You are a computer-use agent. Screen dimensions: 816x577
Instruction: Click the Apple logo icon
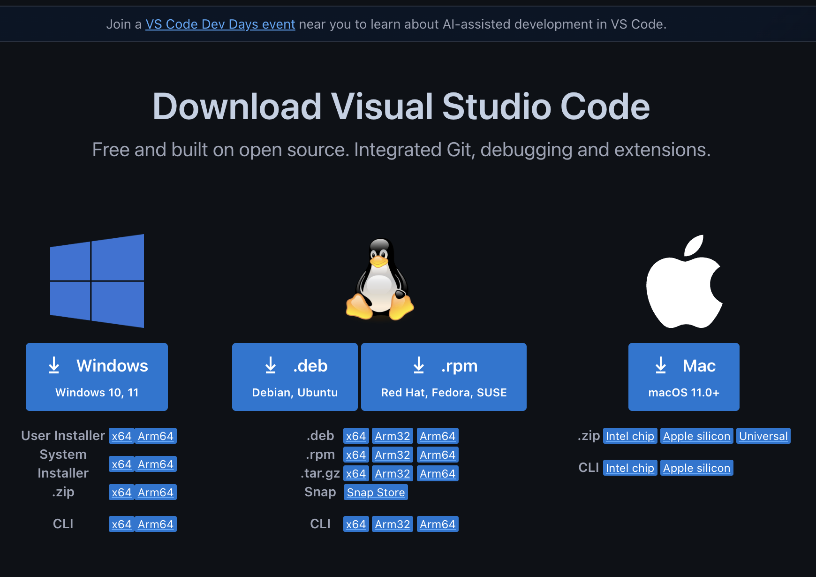684,281
